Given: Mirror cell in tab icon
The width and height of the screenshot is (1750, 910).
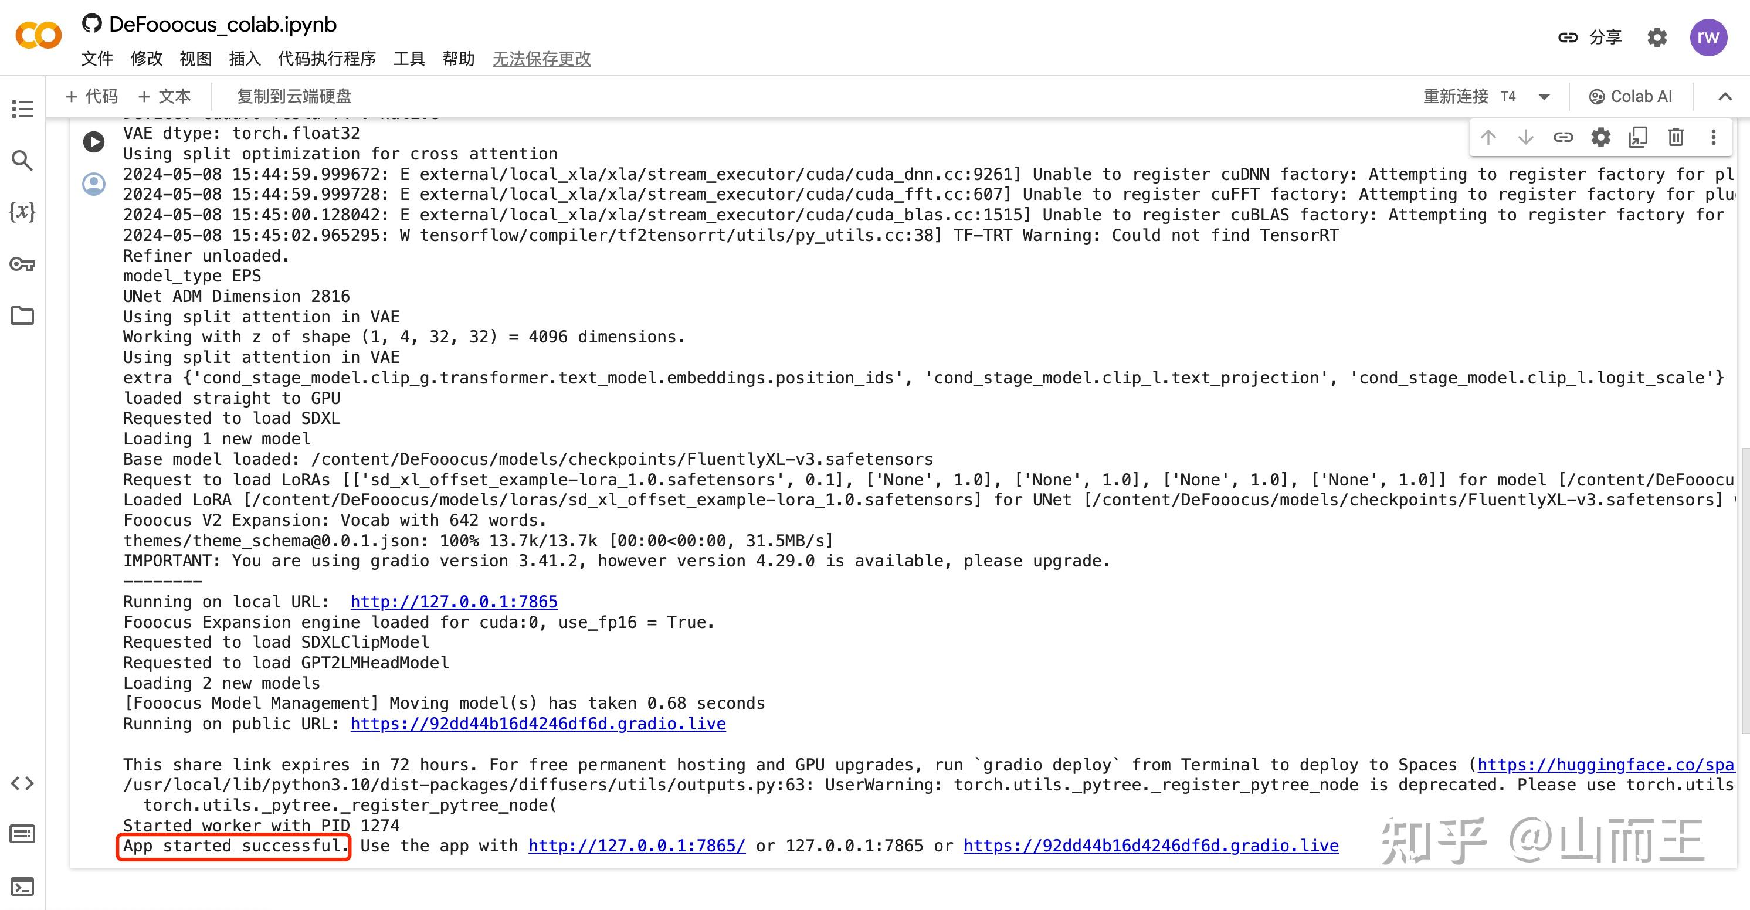Looking at the screenshot, I should pyautogui.click(x=1639, y=138).
